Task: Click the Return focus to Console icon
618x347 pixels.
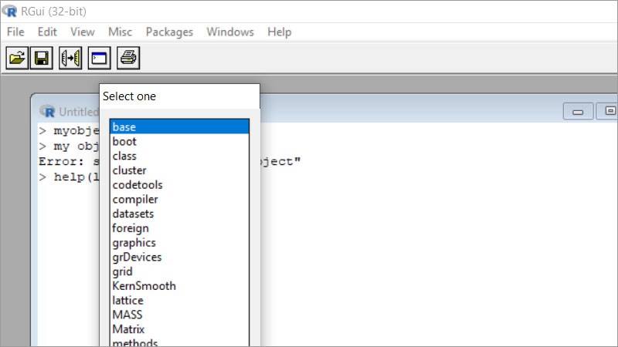Action: 100,59
